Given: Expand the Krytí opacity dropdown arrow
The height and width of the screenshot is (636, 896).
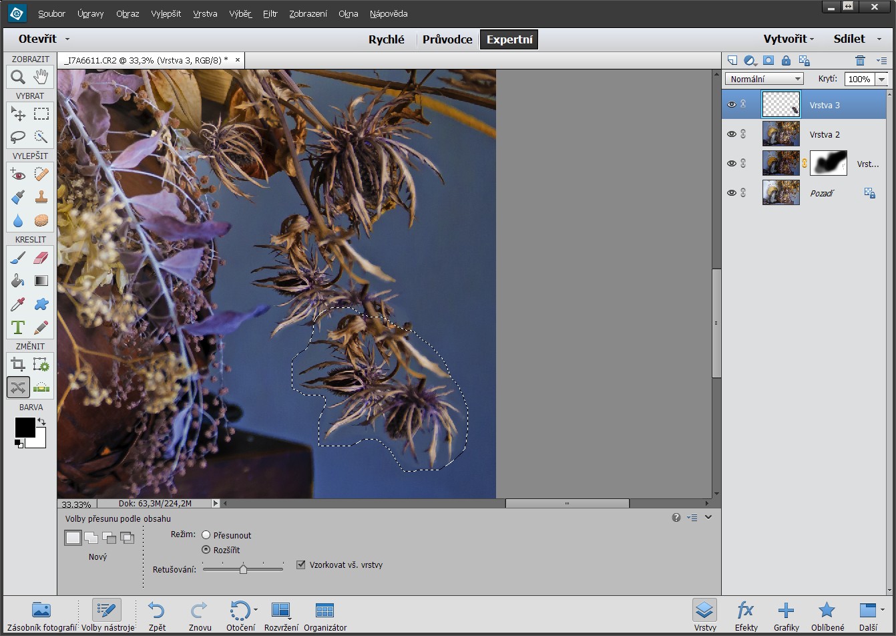Looking at the screenshot, I should [882, 79].
